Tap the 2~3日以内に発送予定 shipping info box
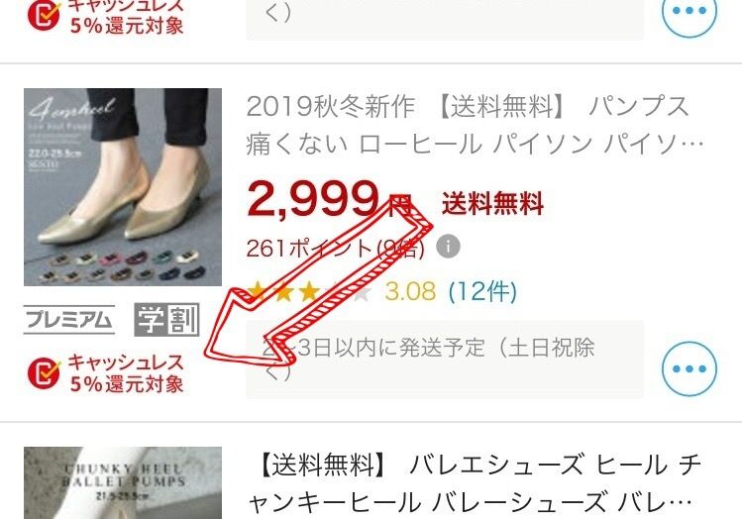Image resolution: width=742 pixels, height=519 pixels. coord(445,360)
